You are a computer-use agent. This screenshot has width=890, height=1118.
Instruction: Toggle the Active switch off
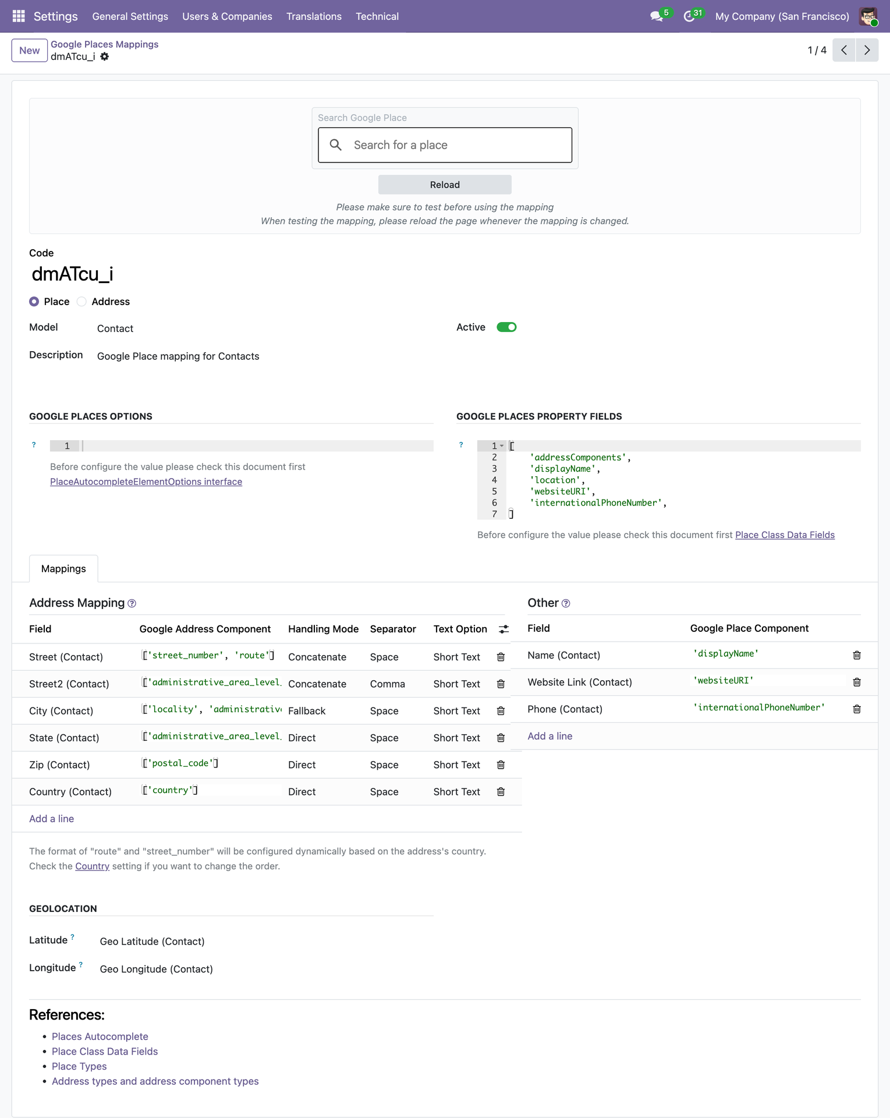click(x=506, y=327)
